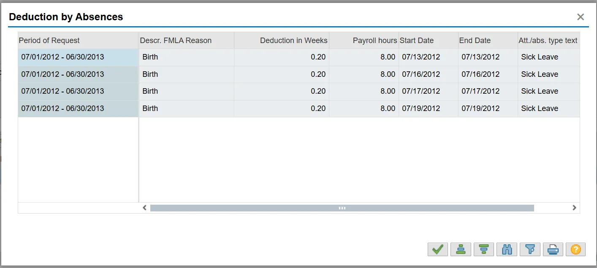
Task: Click 8.00 payroll hours in 07/17/2012 row
Action: point(364,91)
